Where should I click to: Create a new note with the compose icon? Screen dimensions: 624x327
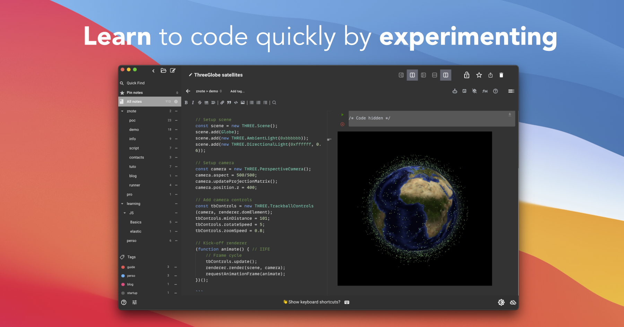(x=173, y=71)
